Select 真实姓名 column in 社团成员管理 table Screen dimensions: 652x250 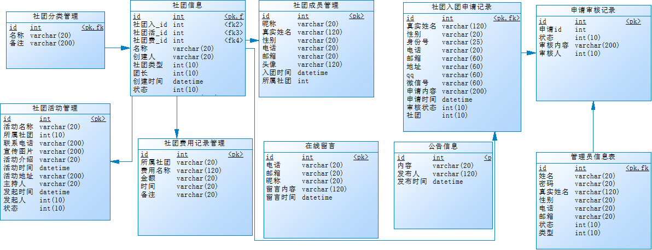(x=277, y=32)
